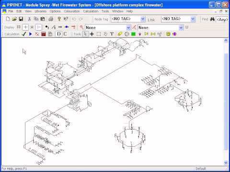Open the Libraries menu

[x=40, y=11]
